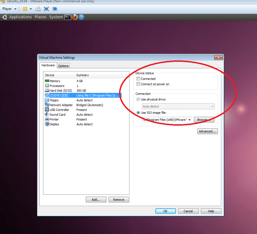Select the Processors row label
Viewport: 257px width, 234px height.
pos(57,86)
